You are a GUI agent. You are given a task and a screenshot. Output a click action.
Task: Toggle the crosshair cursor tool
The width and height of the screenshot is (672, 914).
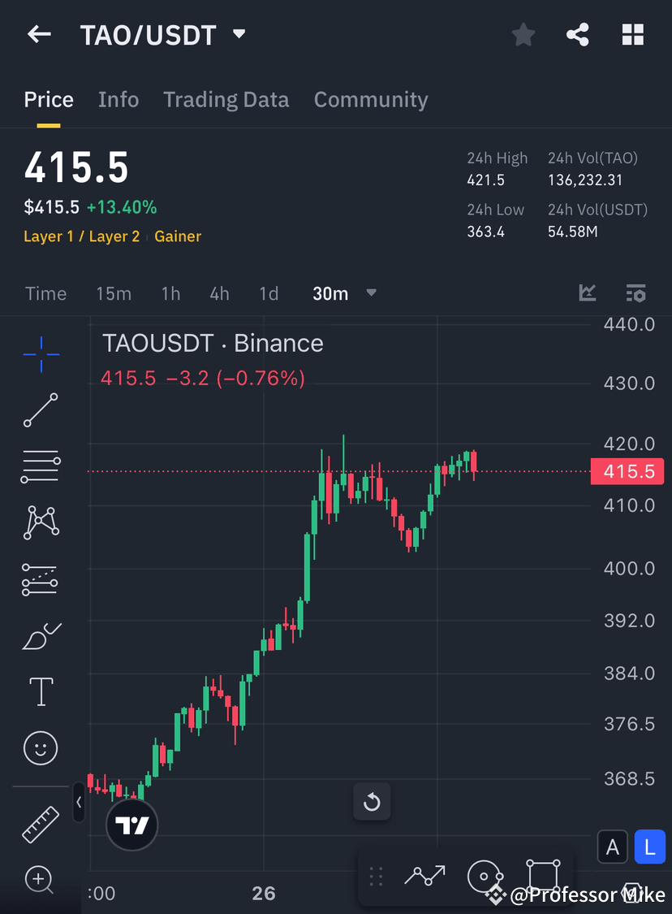tap(41, 353)
